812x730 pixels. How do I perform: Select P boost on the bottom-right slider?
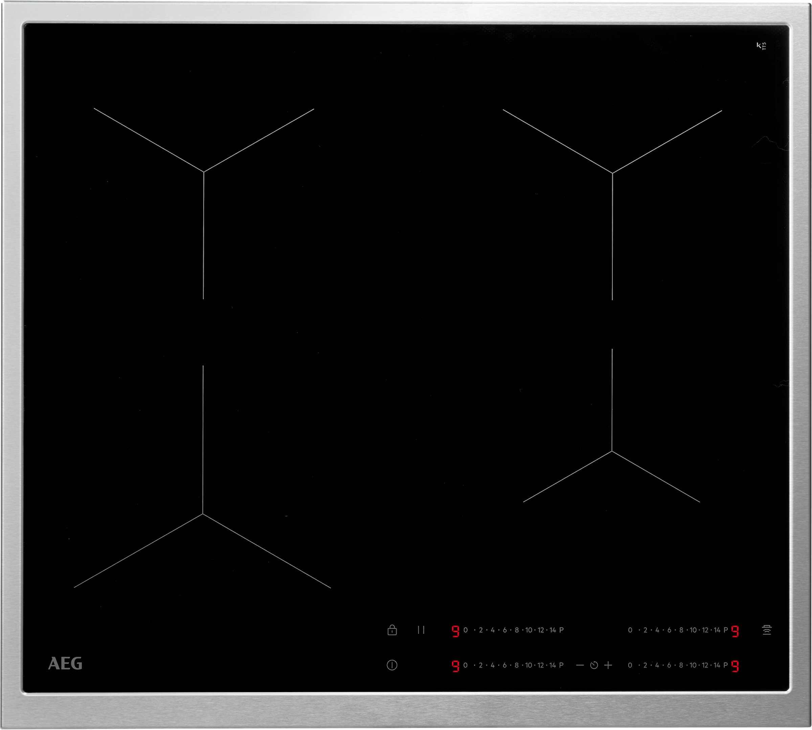[x=725, y=665]
